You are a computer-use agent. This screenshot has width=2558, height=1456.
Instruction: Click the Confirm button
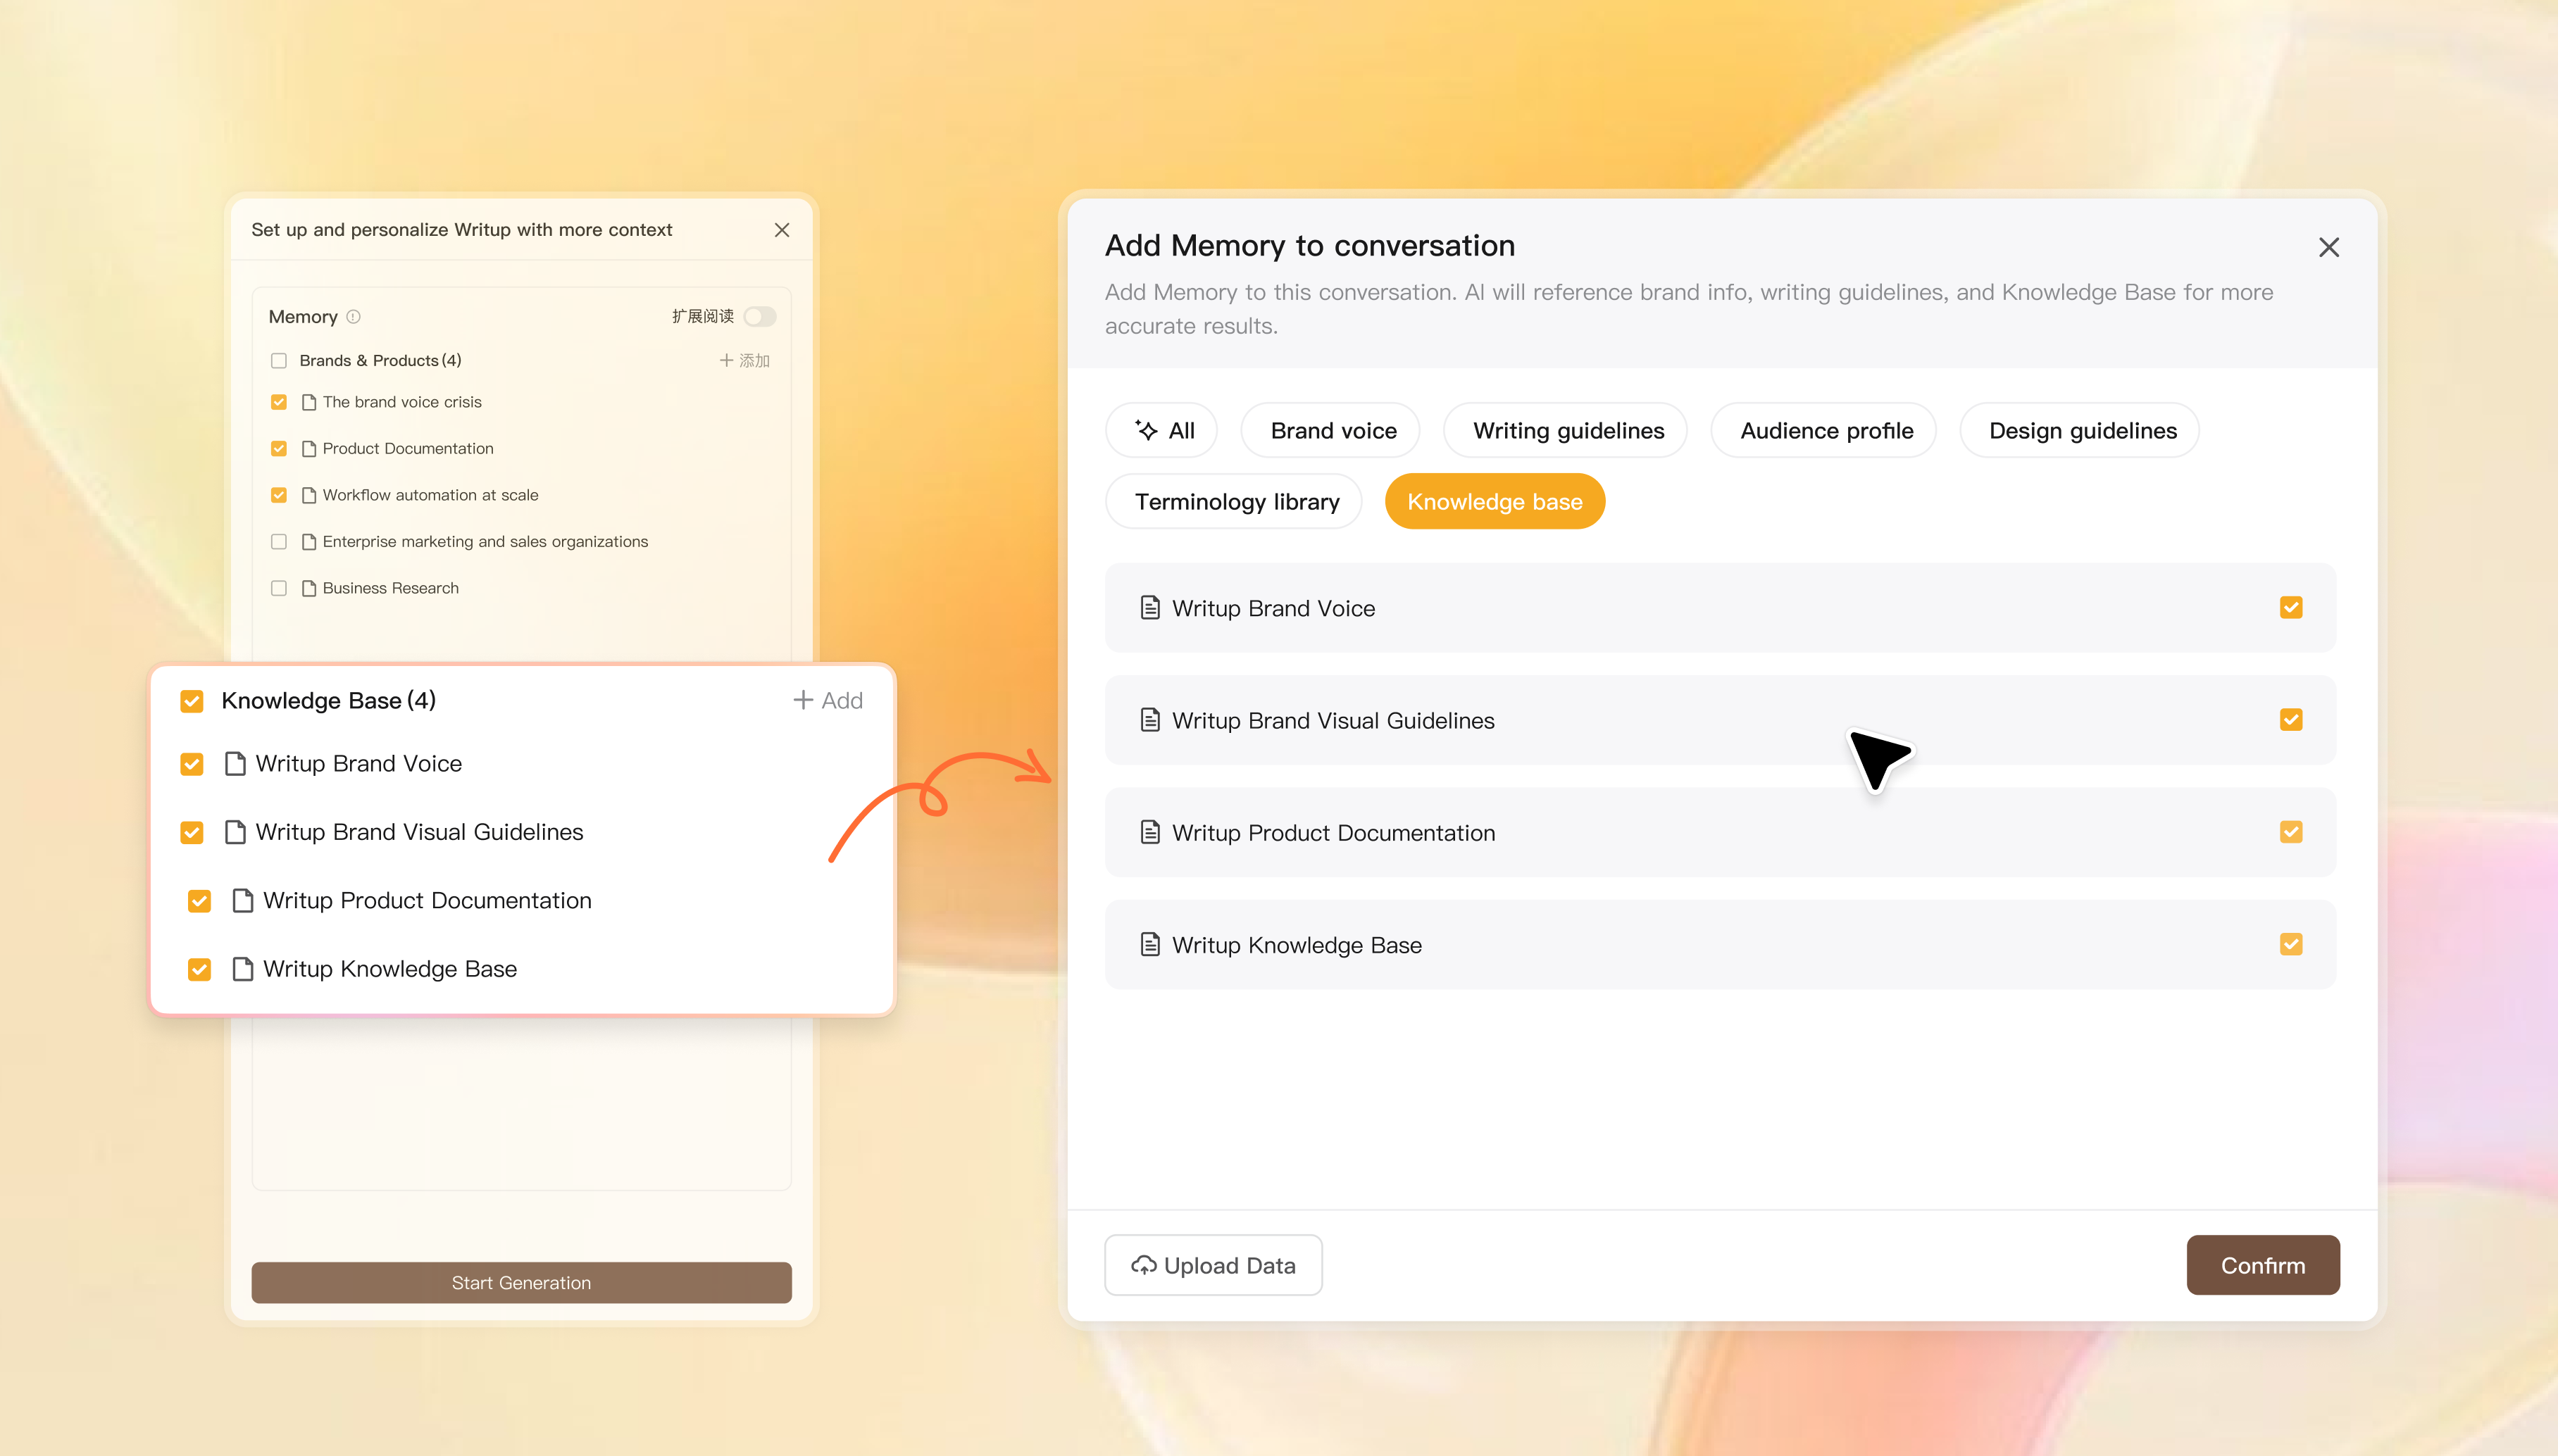pyautogui.click(x=2263, y=1265)
